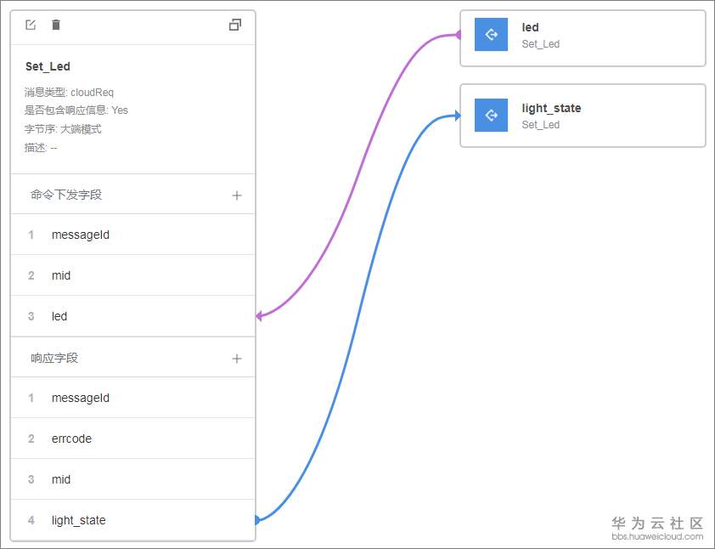
Task: Click the Set_Led message title
Action: (48, 66)
